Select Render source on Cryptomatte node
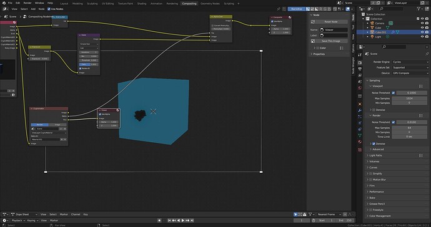This screenshot has width=431, height=227. [39, 125]
